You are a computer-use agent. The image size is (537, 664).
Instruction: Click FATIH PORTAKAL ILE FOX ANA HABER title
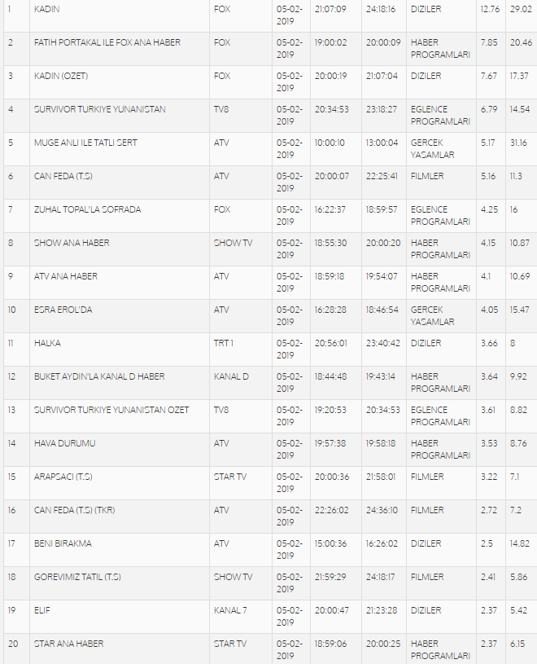(107, 42)
